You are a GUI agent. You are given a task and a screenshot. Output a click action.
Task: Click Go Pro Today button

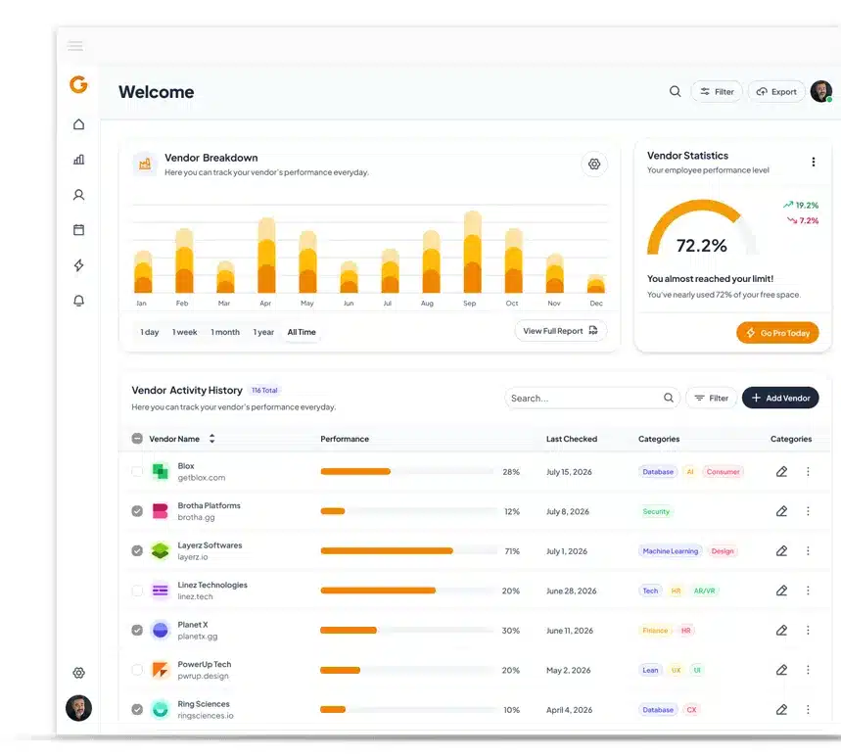coord(777,333)
